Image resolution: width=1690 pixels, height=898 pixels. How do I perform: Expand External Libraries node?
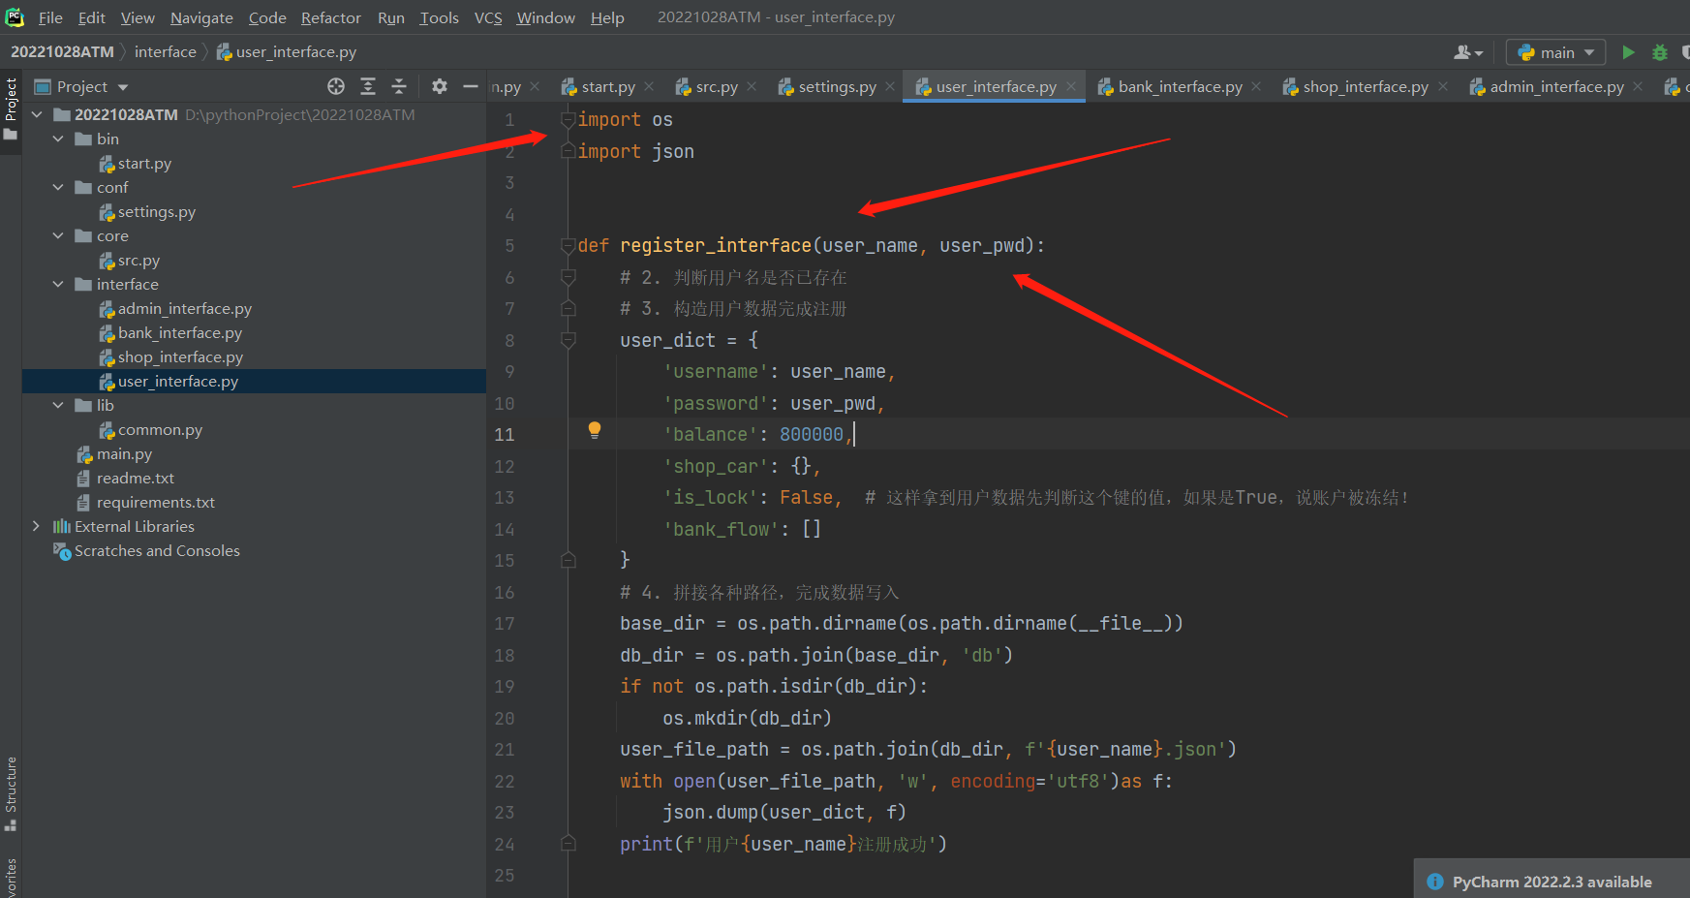point(37,526)
